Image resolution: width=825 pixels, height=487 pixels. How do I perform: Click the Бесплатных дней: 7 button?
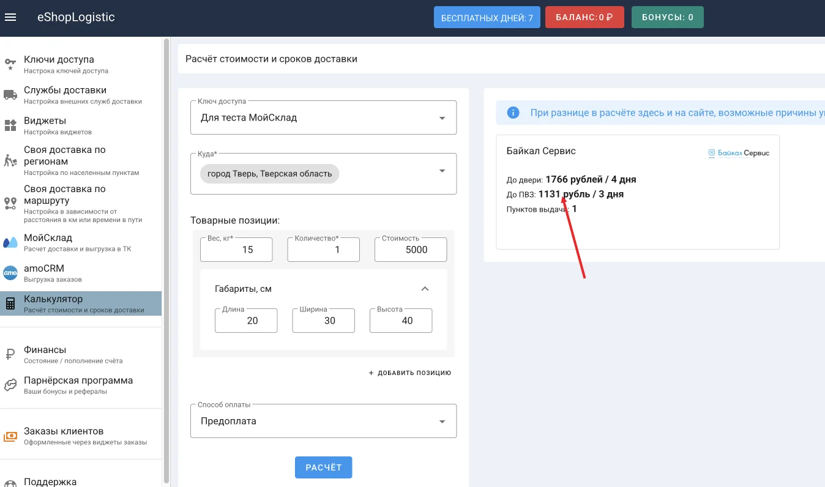click(487, 17)
